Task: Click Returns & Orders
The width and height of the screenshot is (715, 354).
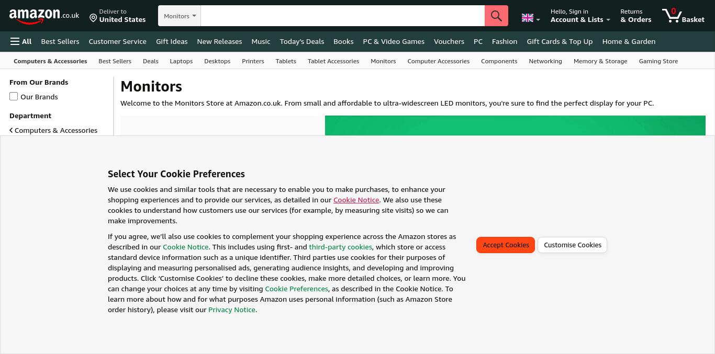Action: [x=636, y=16]
